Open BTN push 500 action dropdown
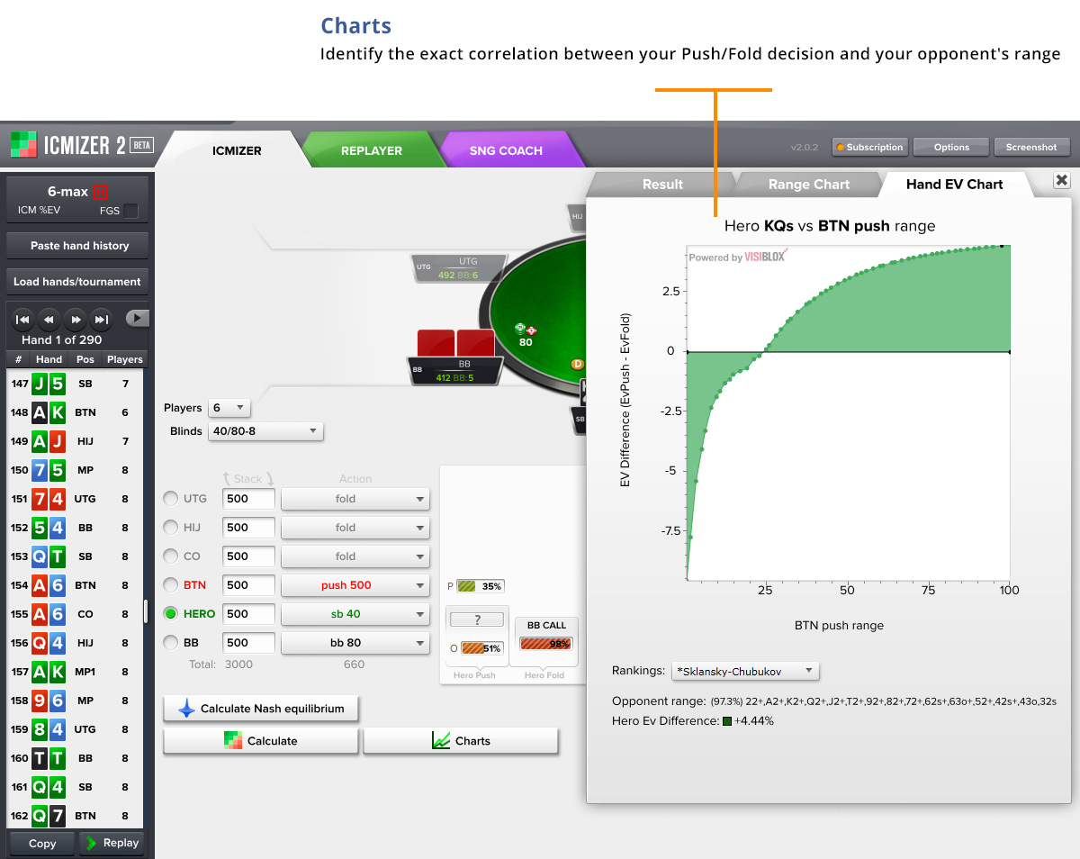The height and width of the screenshot is (859, 1080). pyautogui.click(x=355, y=585)
